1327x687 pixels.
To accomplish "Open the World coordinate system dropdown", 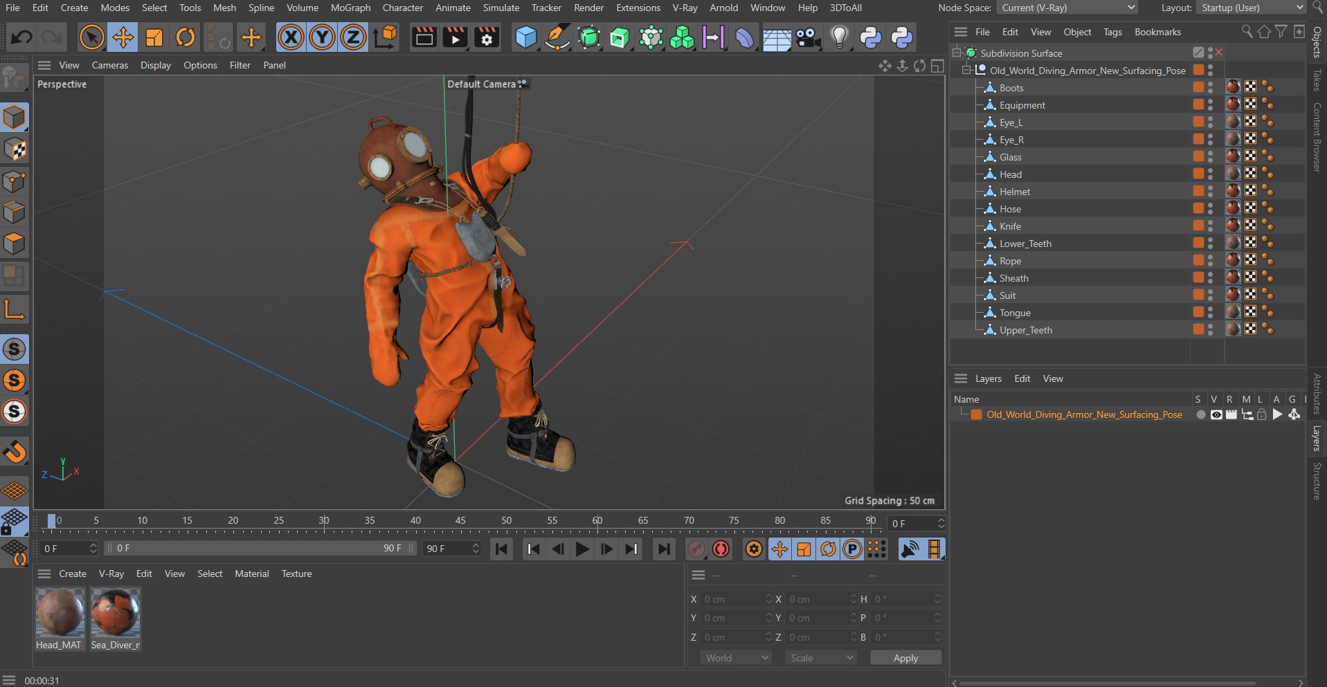I will [737, 658].
